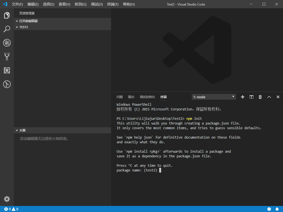This screenshot has width=283, height=212.
Task: Create a new terminal with the plus icon
Action: [242, 97]
